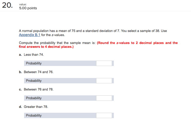Click the probability input for Between 74 and 76
The width and height of the screenshot is (191, 124).
point(104,81)
